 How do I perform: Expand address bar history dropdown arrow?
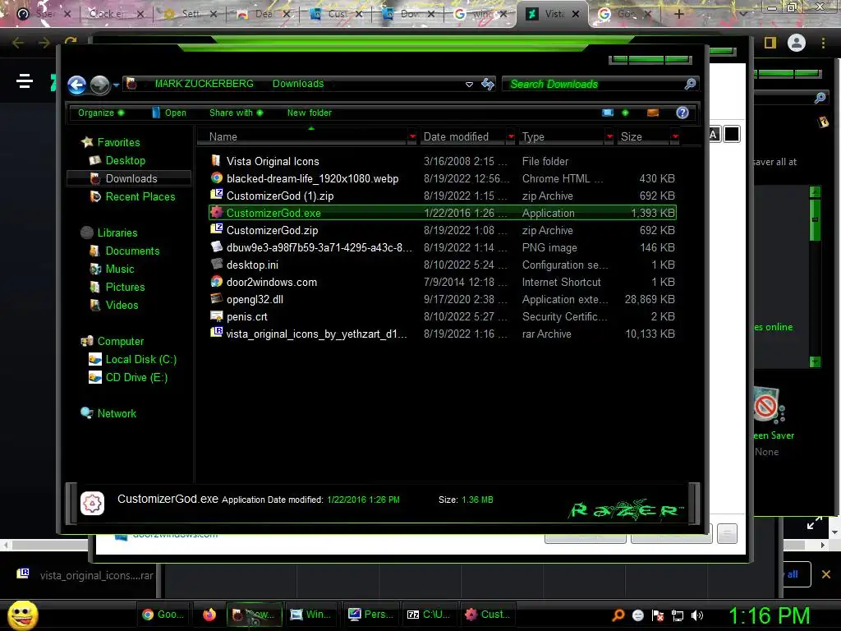[469, 85]
